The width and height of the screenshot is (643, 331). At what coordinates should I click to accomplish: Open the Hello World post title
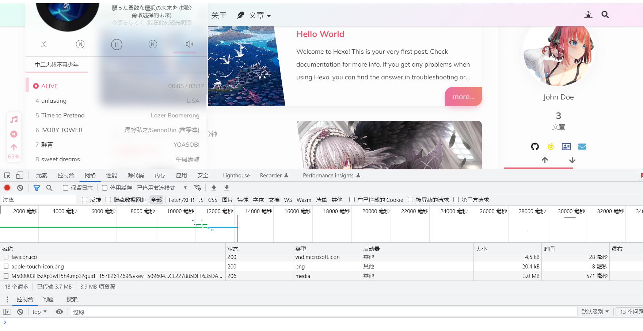pos(320,34)
